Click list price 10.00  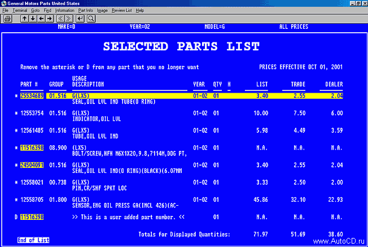pos(261,113)
